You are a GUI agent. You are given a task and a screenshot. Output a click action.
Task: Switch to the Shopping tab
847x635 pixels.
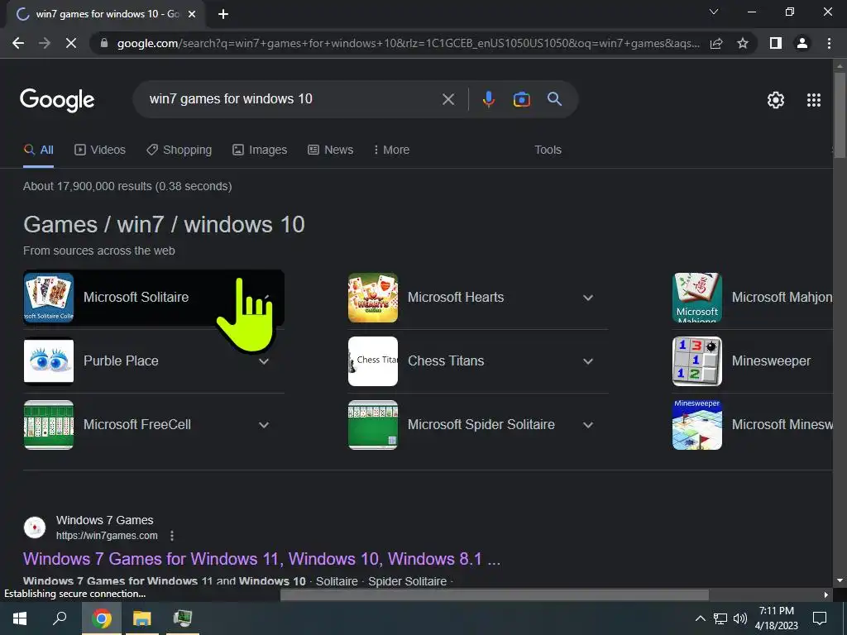(x=179, y=150)
